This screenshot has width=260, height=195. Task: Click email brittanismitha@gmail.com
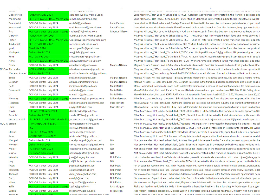83,78
